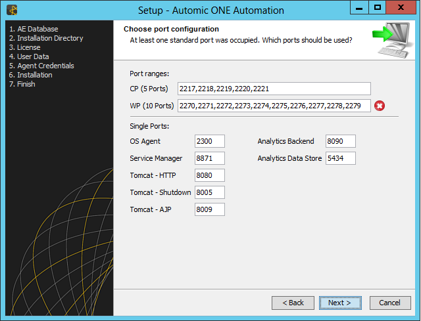Cancel the setup wizard
421x321 pixels.
(x=390, y=303)
